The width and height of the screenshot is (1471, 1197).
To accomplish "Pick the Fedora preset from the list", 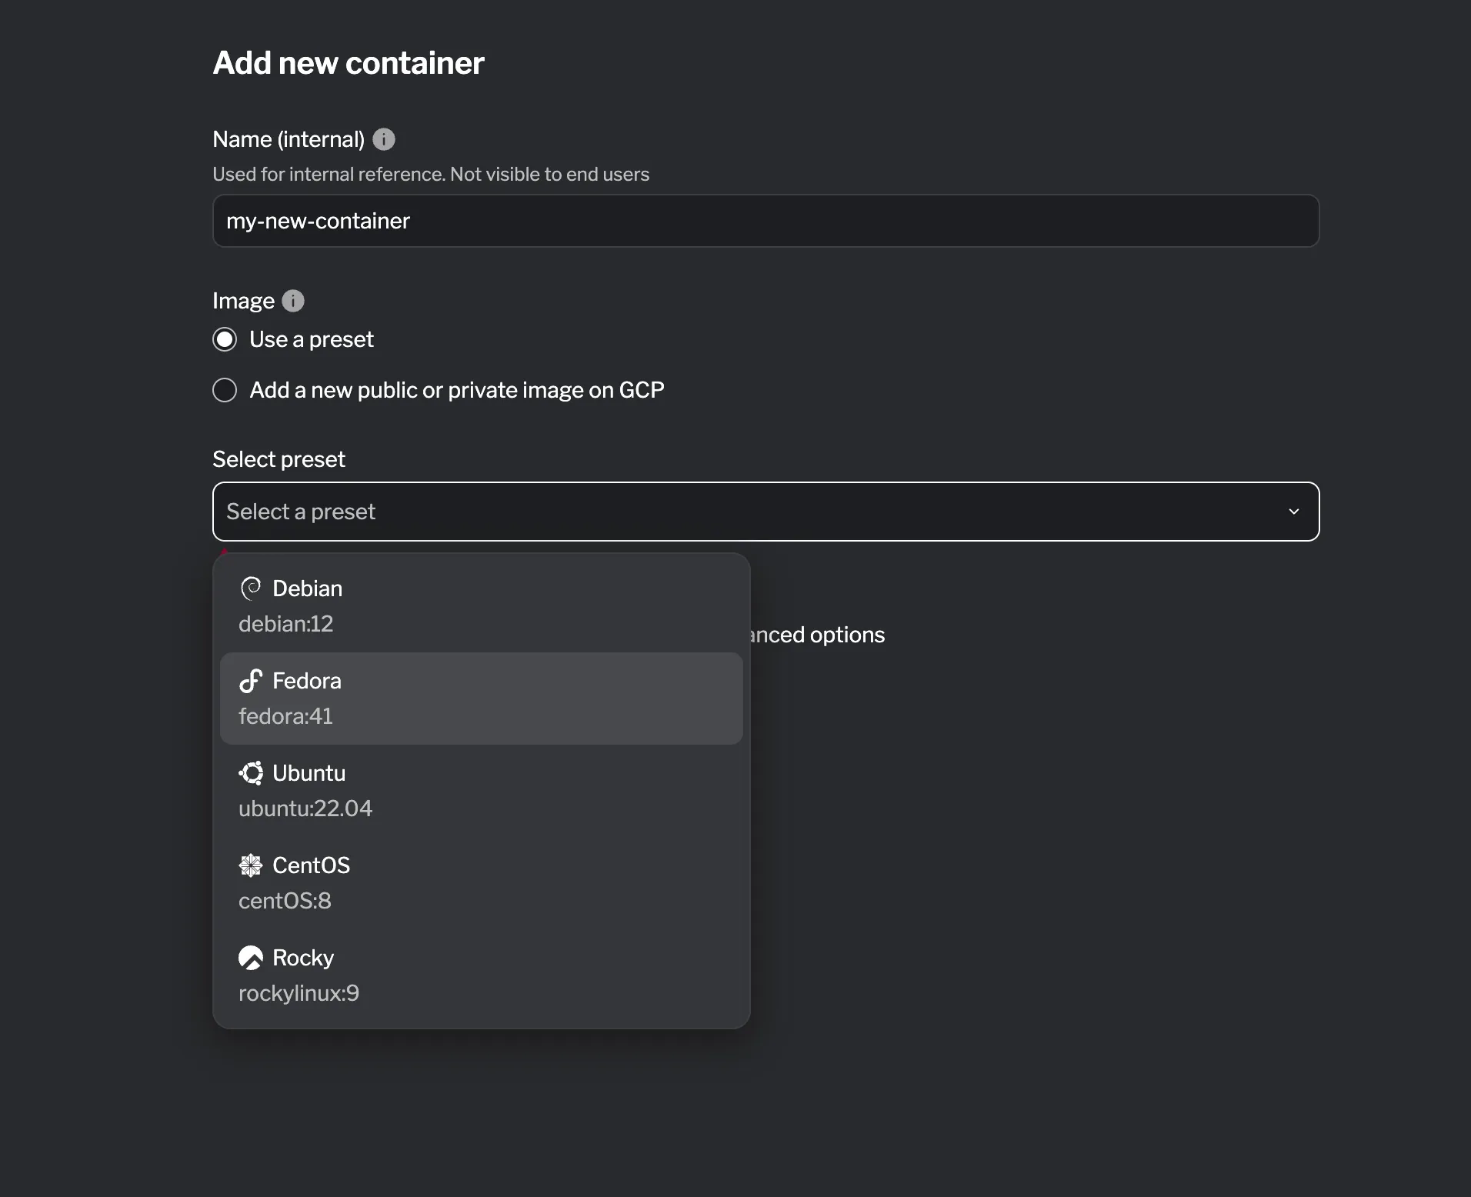I will coord(481,699).
